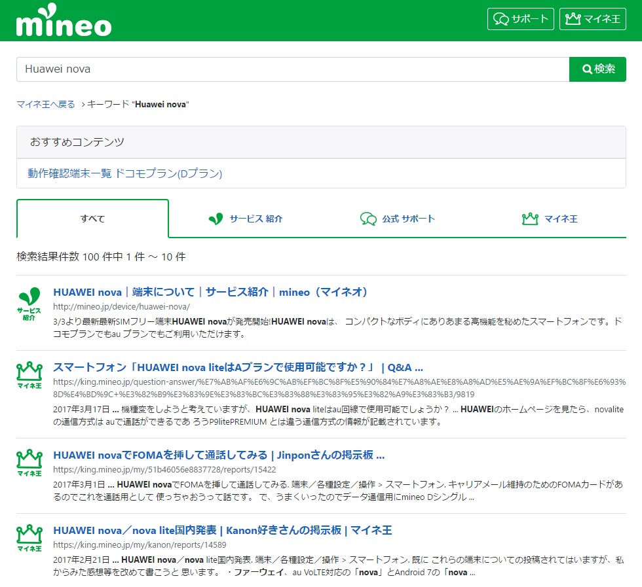Open the サポート button in header
This screenshot has width=642, height=587.
tap(521, 19)
